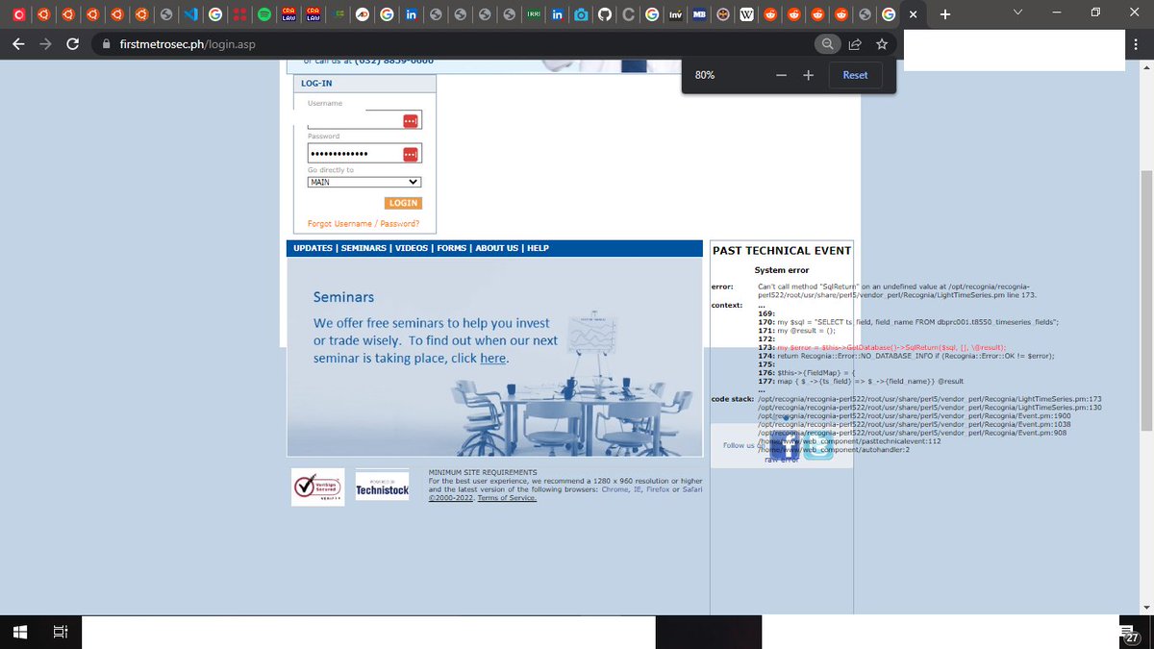
Task: Switch to the Visual Studio Code tab
Action: [190, 14]
